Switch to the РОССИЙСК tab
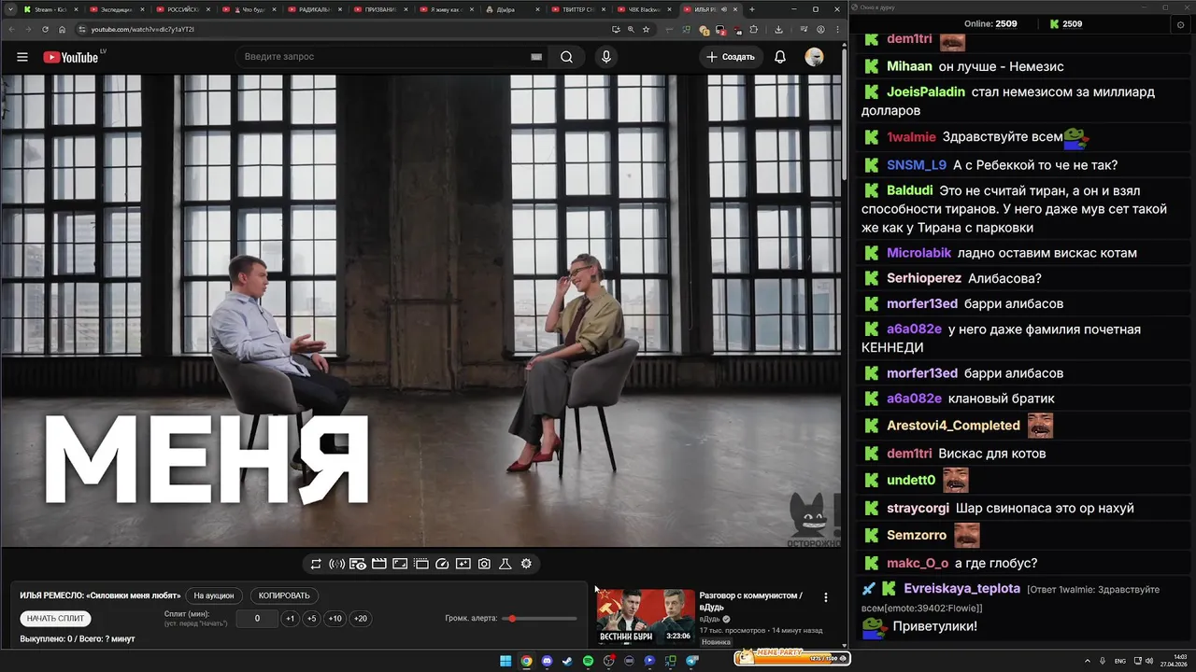The image size is (1196, 672). click(x=182, y=9)
